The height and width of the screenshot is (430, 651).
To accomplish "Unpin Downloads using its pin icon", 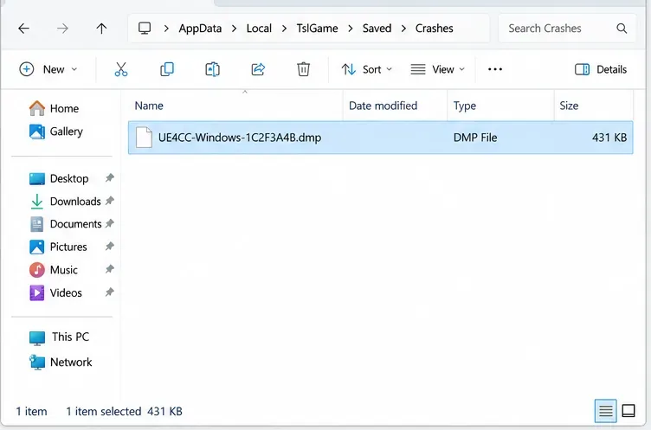I will coord(109,201).
